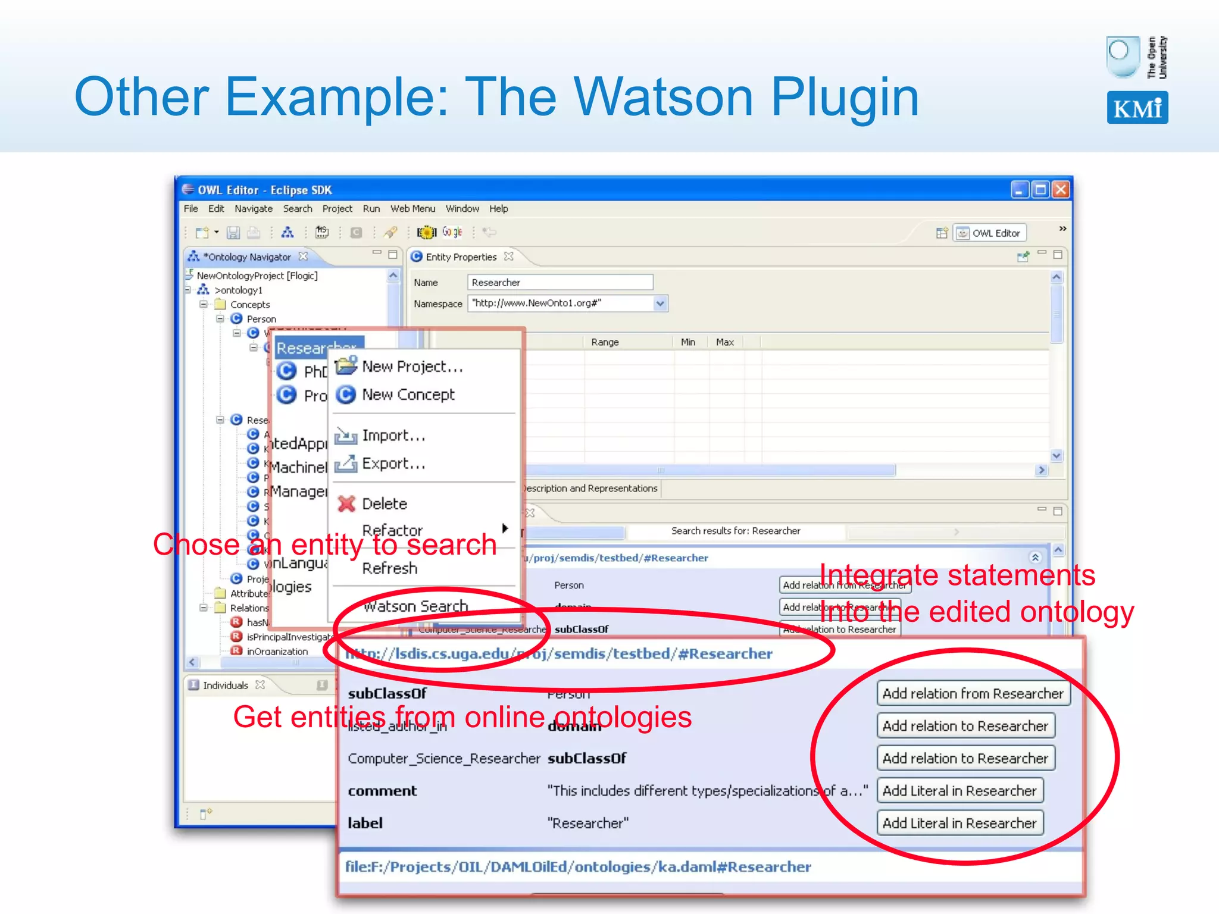
Task: Click the Open Perspective icon
Action: 942,233
